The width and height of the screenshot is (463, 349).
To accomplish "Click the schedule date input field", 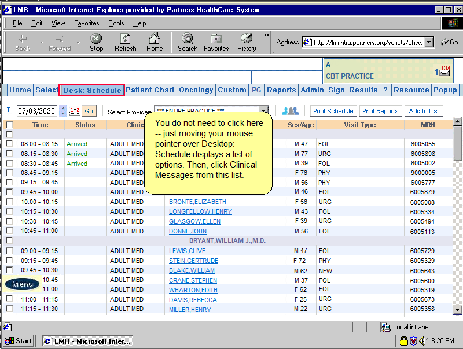I will [x=37, y=111].
